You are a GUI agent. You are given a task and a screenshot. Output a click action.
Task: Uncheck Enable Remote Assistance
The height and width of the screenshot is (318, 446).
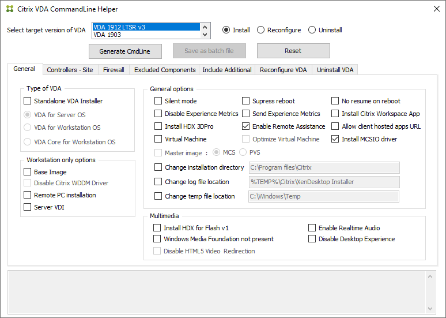tap(245, 126)
